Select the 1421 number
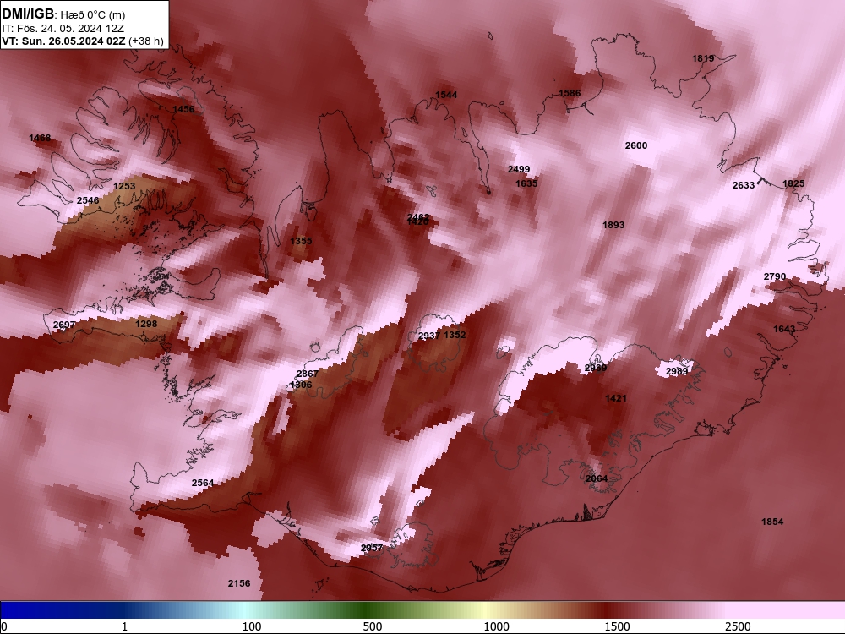The height and width of the screenshot is (634, 845). pos(616,398)
